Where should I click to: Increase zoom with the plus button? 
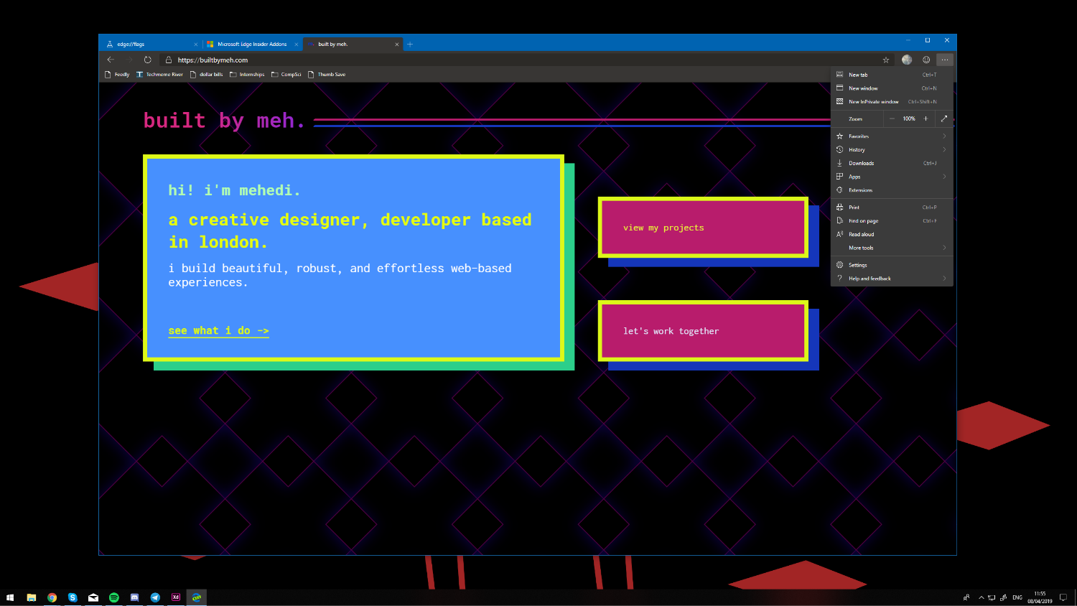tap(926, 118)
